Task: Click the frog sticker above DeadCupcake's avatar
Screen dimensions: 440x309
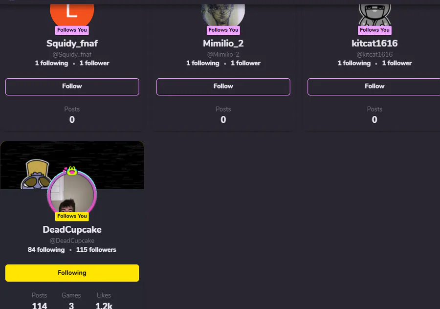Action: (x=71, y=170)
